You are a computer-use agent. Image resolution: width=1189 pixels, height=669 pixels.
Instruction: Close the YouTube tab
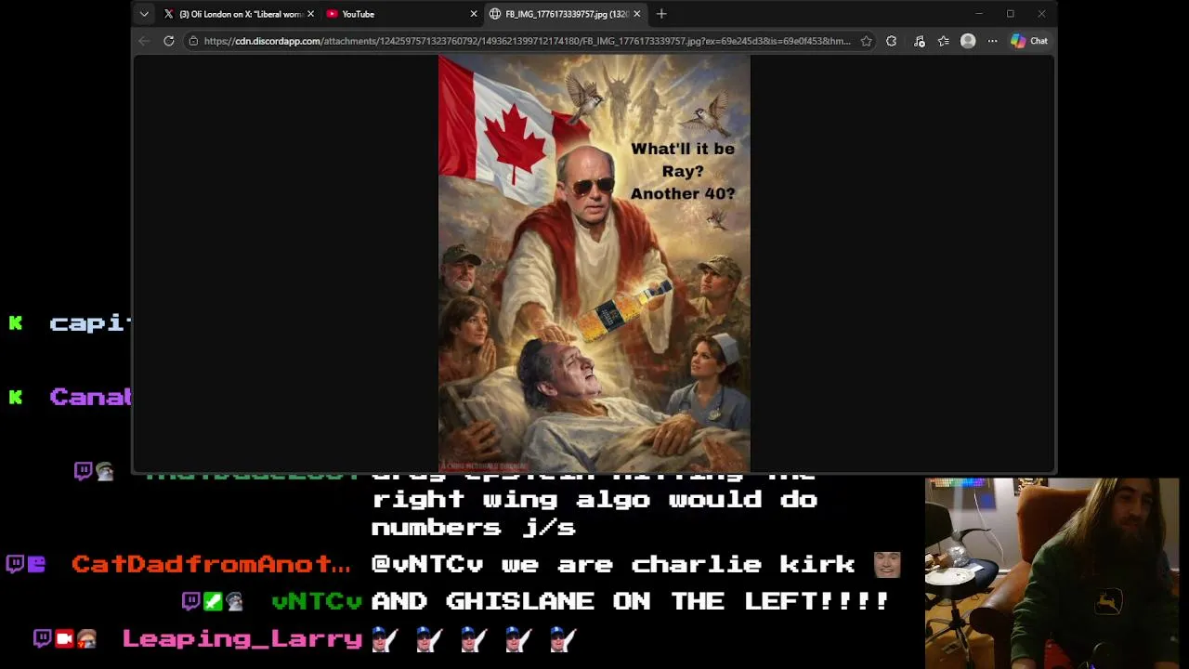(474, 14)
